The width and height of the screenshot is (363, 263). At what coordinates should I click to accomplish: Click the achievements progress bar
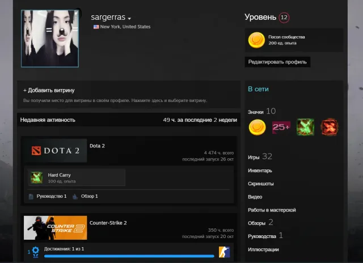(x=129, y=256)
